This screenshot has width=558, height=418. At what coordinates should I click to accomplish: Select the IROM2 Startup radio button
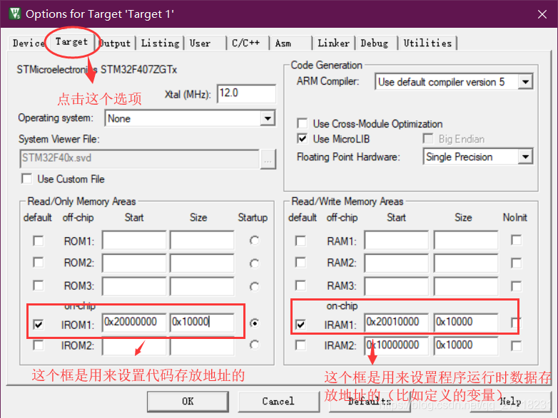point(255,345)
